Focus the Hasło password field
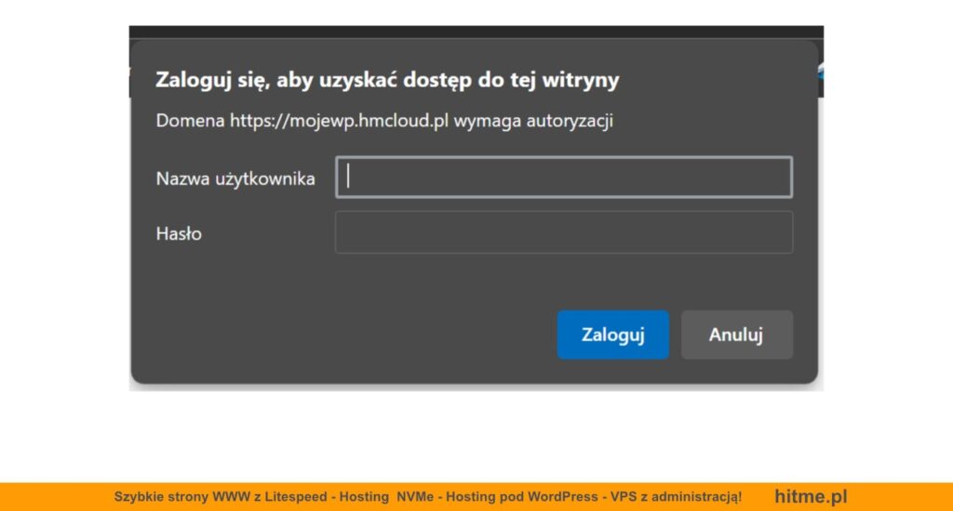The width and height of the screenshot is (953, 511). 564,232
